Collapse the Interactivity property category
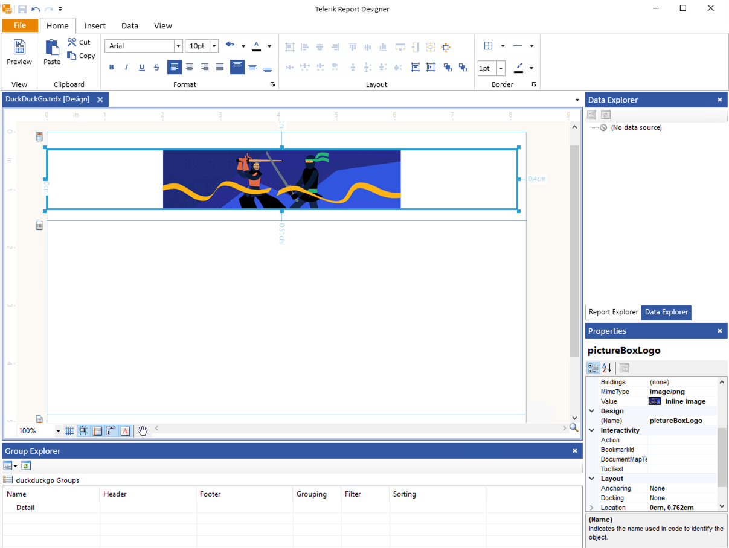The image size is (729, 548). (592, 430)
